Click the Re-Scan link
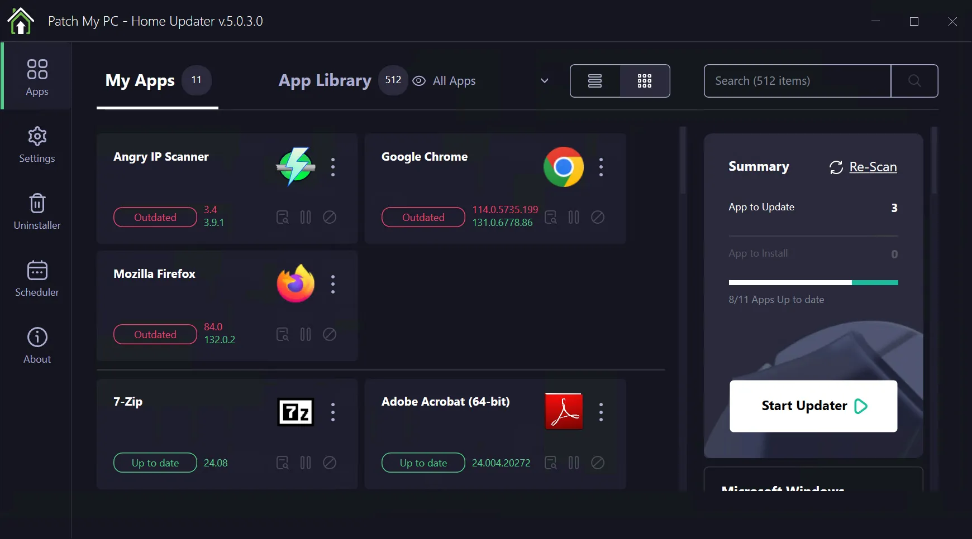This screenshot has width=972, height=539. [x=873, y=167]
